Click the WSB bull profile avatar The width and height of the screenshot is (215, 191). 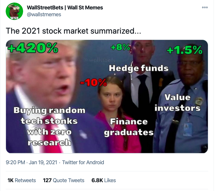coord(14,11)
